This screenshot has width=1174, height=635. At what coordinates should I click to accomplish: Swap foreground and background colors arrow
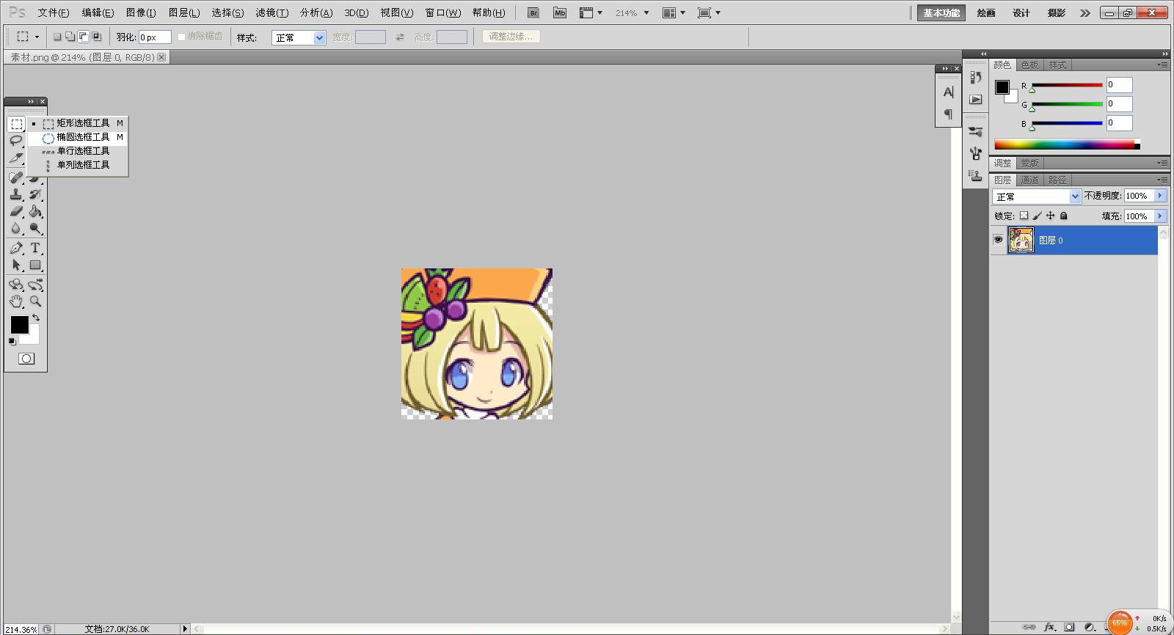point(36,317)
